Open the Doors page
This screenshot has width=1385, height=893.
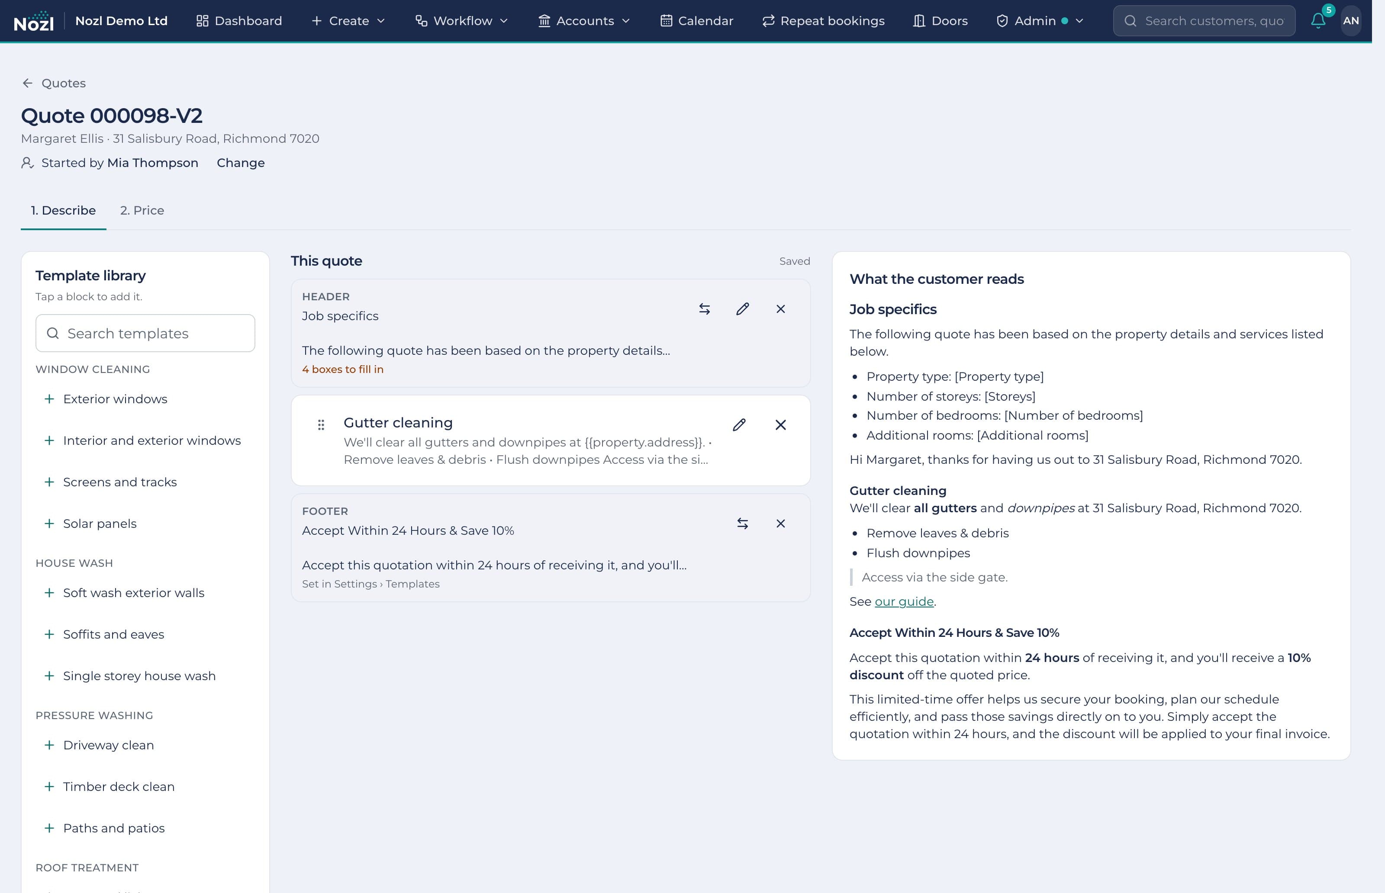point(940,21)
